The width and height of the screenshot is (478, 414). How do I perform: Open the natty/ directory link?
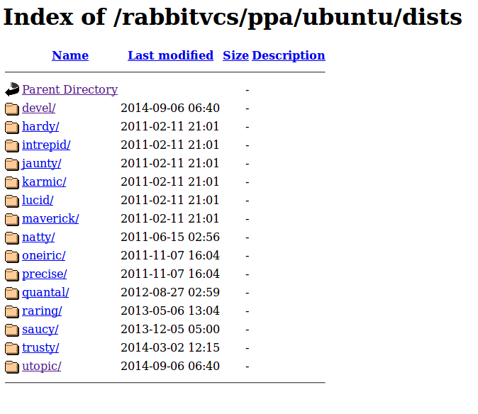pos(38,237)
